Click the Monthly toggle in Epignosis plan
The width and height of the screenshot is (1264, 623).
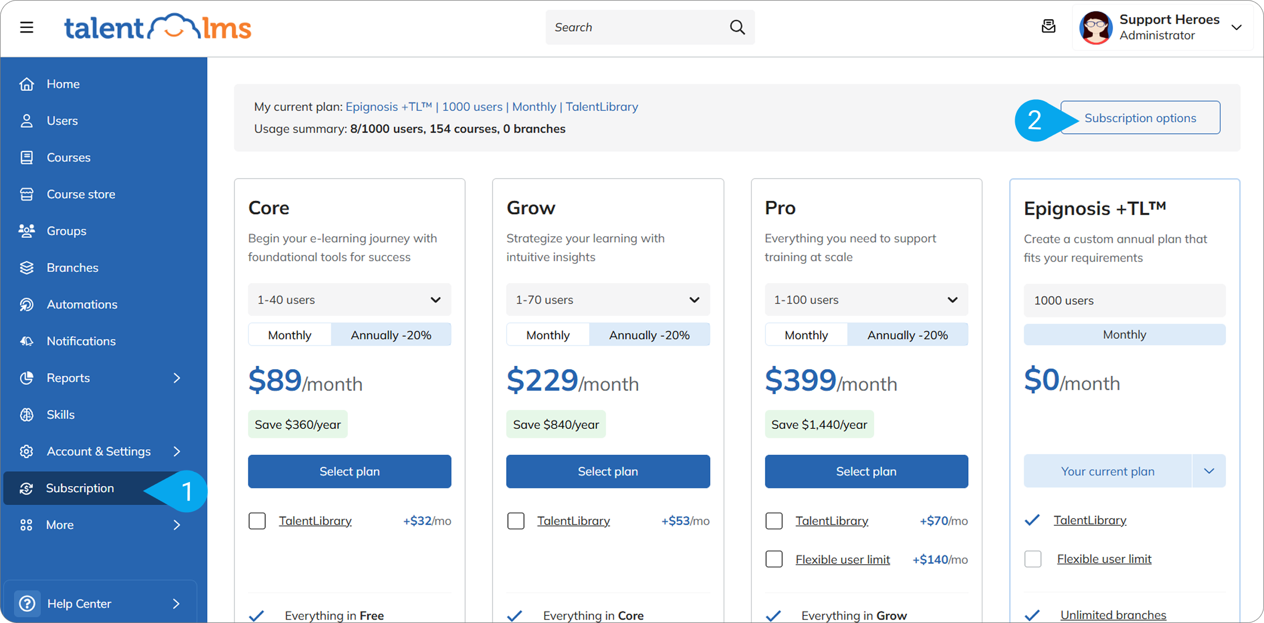[x=1124, y=335]
